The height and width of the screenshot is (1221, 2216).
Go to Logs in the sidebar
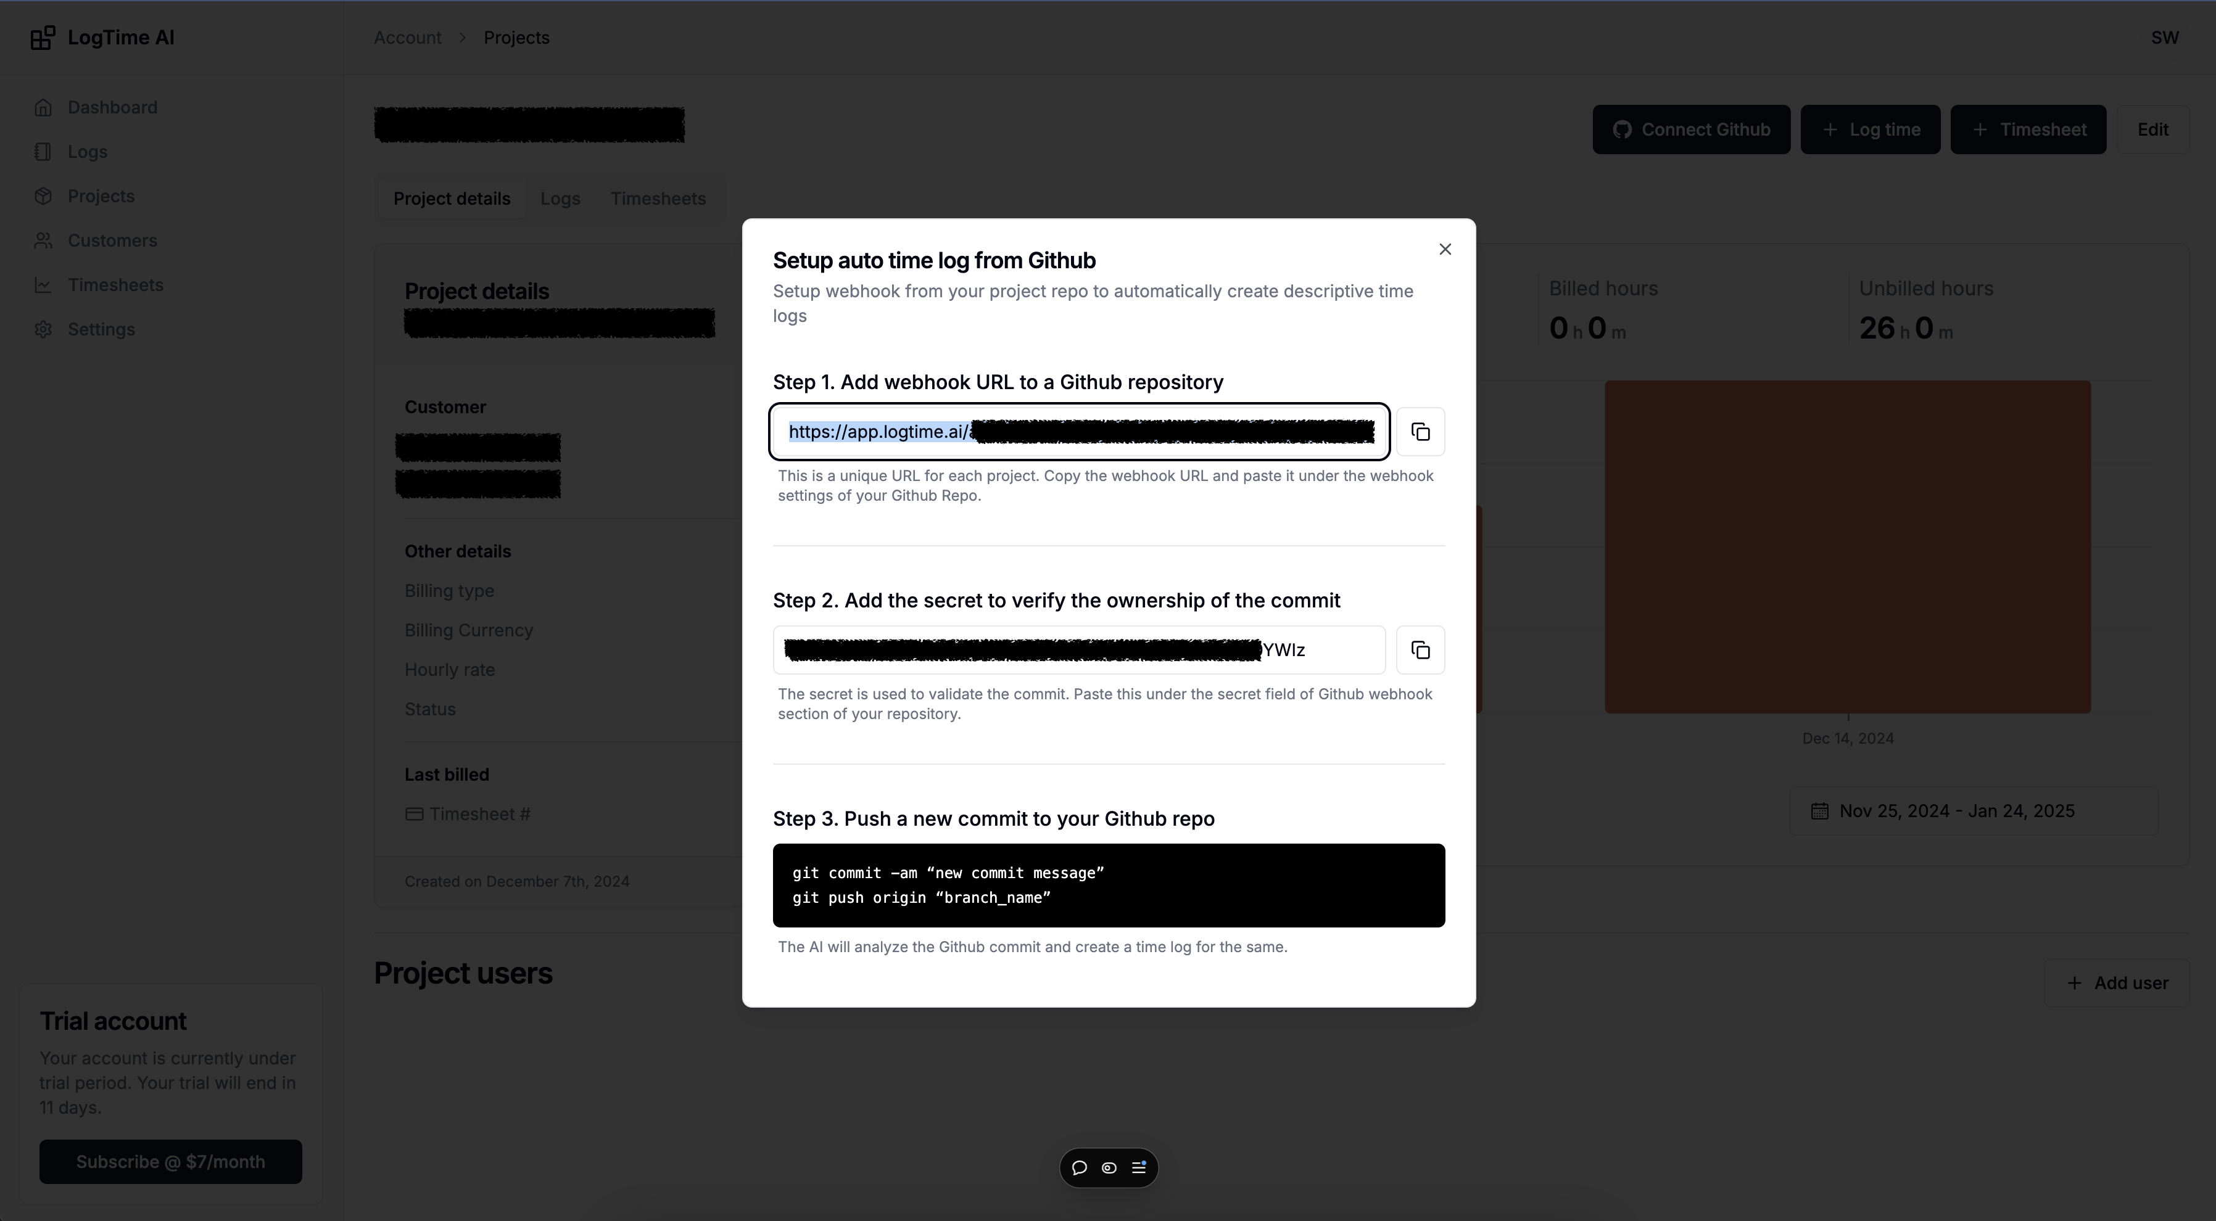tap(87, 152)
